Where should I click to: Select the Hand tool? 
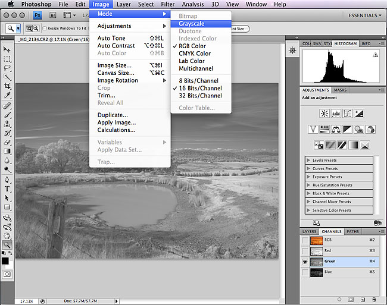7,235
